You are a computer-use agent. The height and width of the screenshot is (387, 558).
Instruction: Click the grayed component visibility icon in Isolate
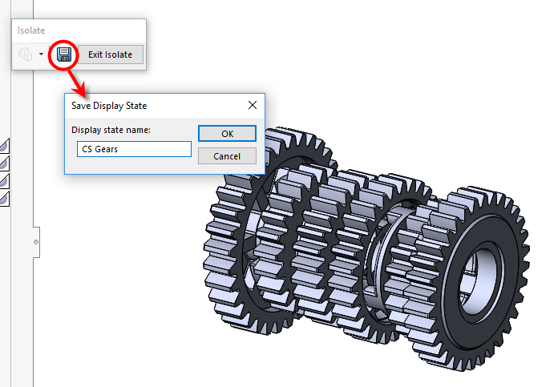[26, 54]
